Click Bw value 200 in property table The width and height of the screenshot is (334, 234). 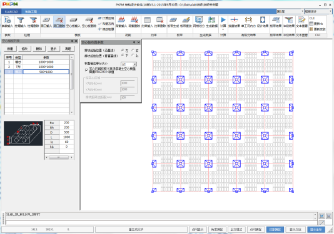(66, 123)
